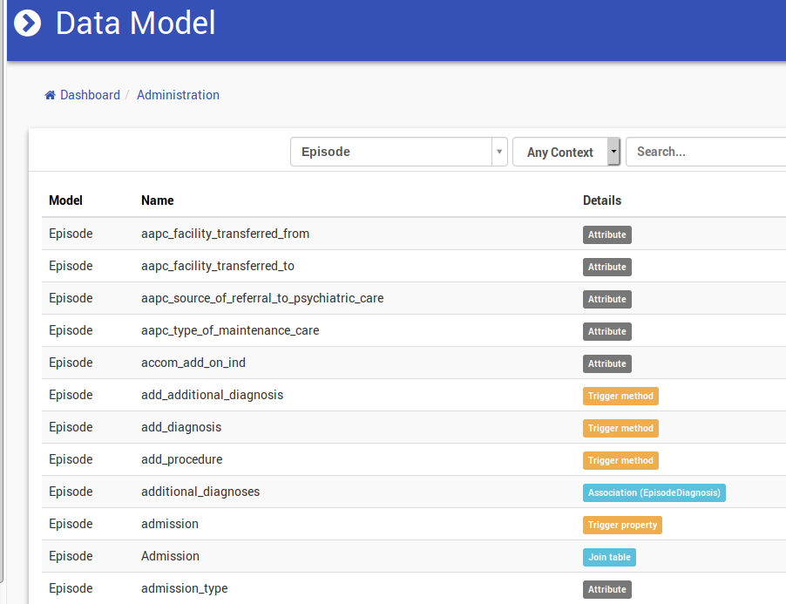Click Association (EpisodeDiagnosis) badge
The height and width of the screenshot is (604, 786).
tap(654, 492)
